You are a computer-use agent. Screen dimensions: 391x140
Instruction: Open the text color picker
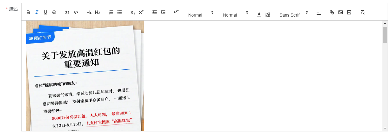click(259, 14)
